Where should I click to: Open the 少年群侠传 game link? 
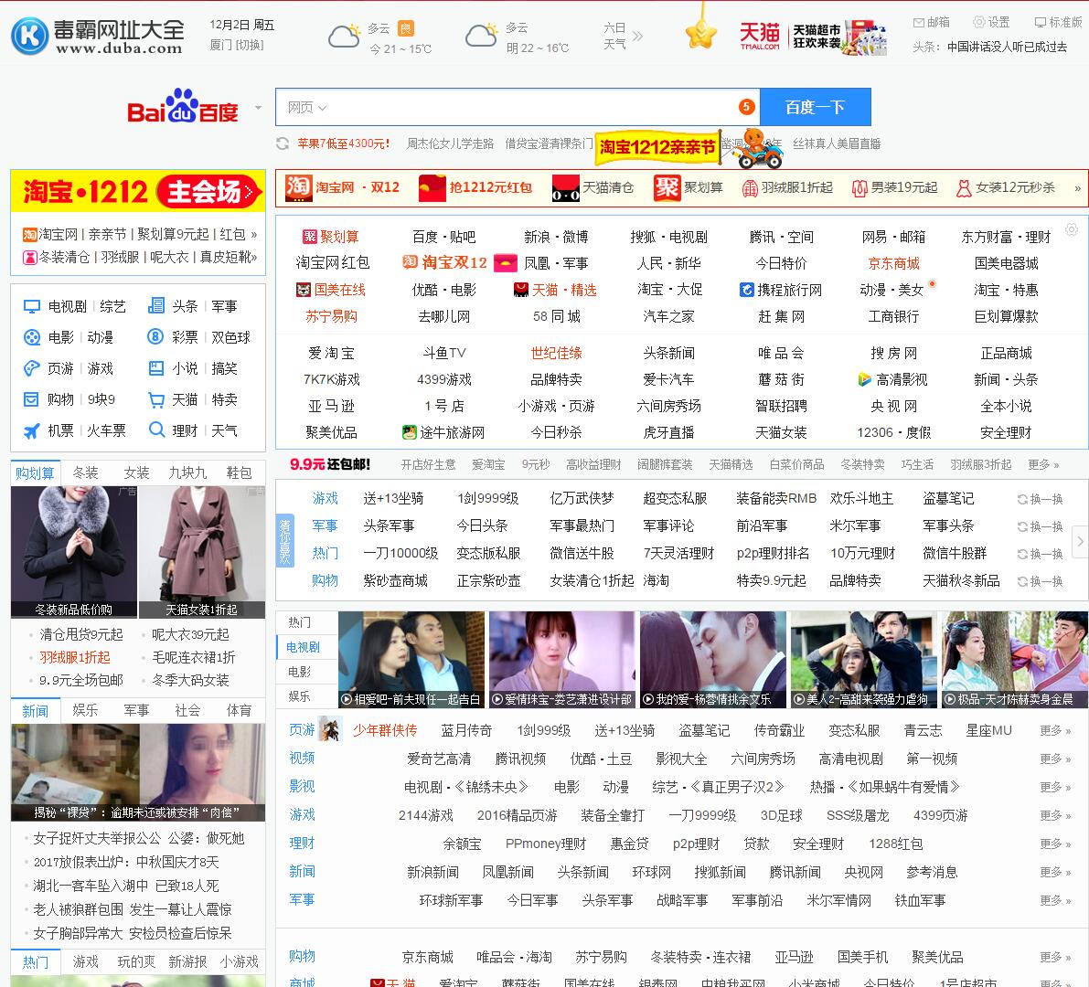coord(385,731)
